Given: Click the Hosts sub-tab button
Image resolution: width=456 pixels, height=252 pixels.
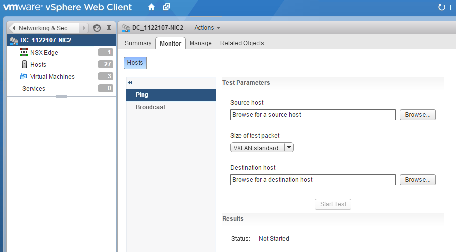Looking at the screenshot, I should 135,63.
